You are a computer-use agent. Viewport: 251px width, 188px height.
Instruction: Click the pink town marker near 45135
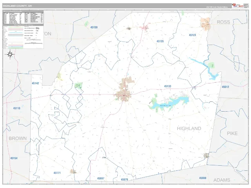[x=145, y=28]
